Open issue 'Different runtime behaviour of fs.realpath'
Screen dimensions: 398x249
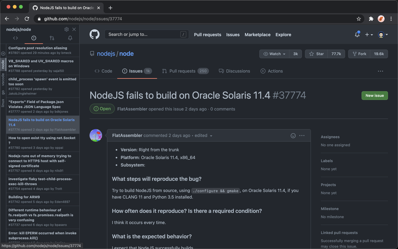43,217
